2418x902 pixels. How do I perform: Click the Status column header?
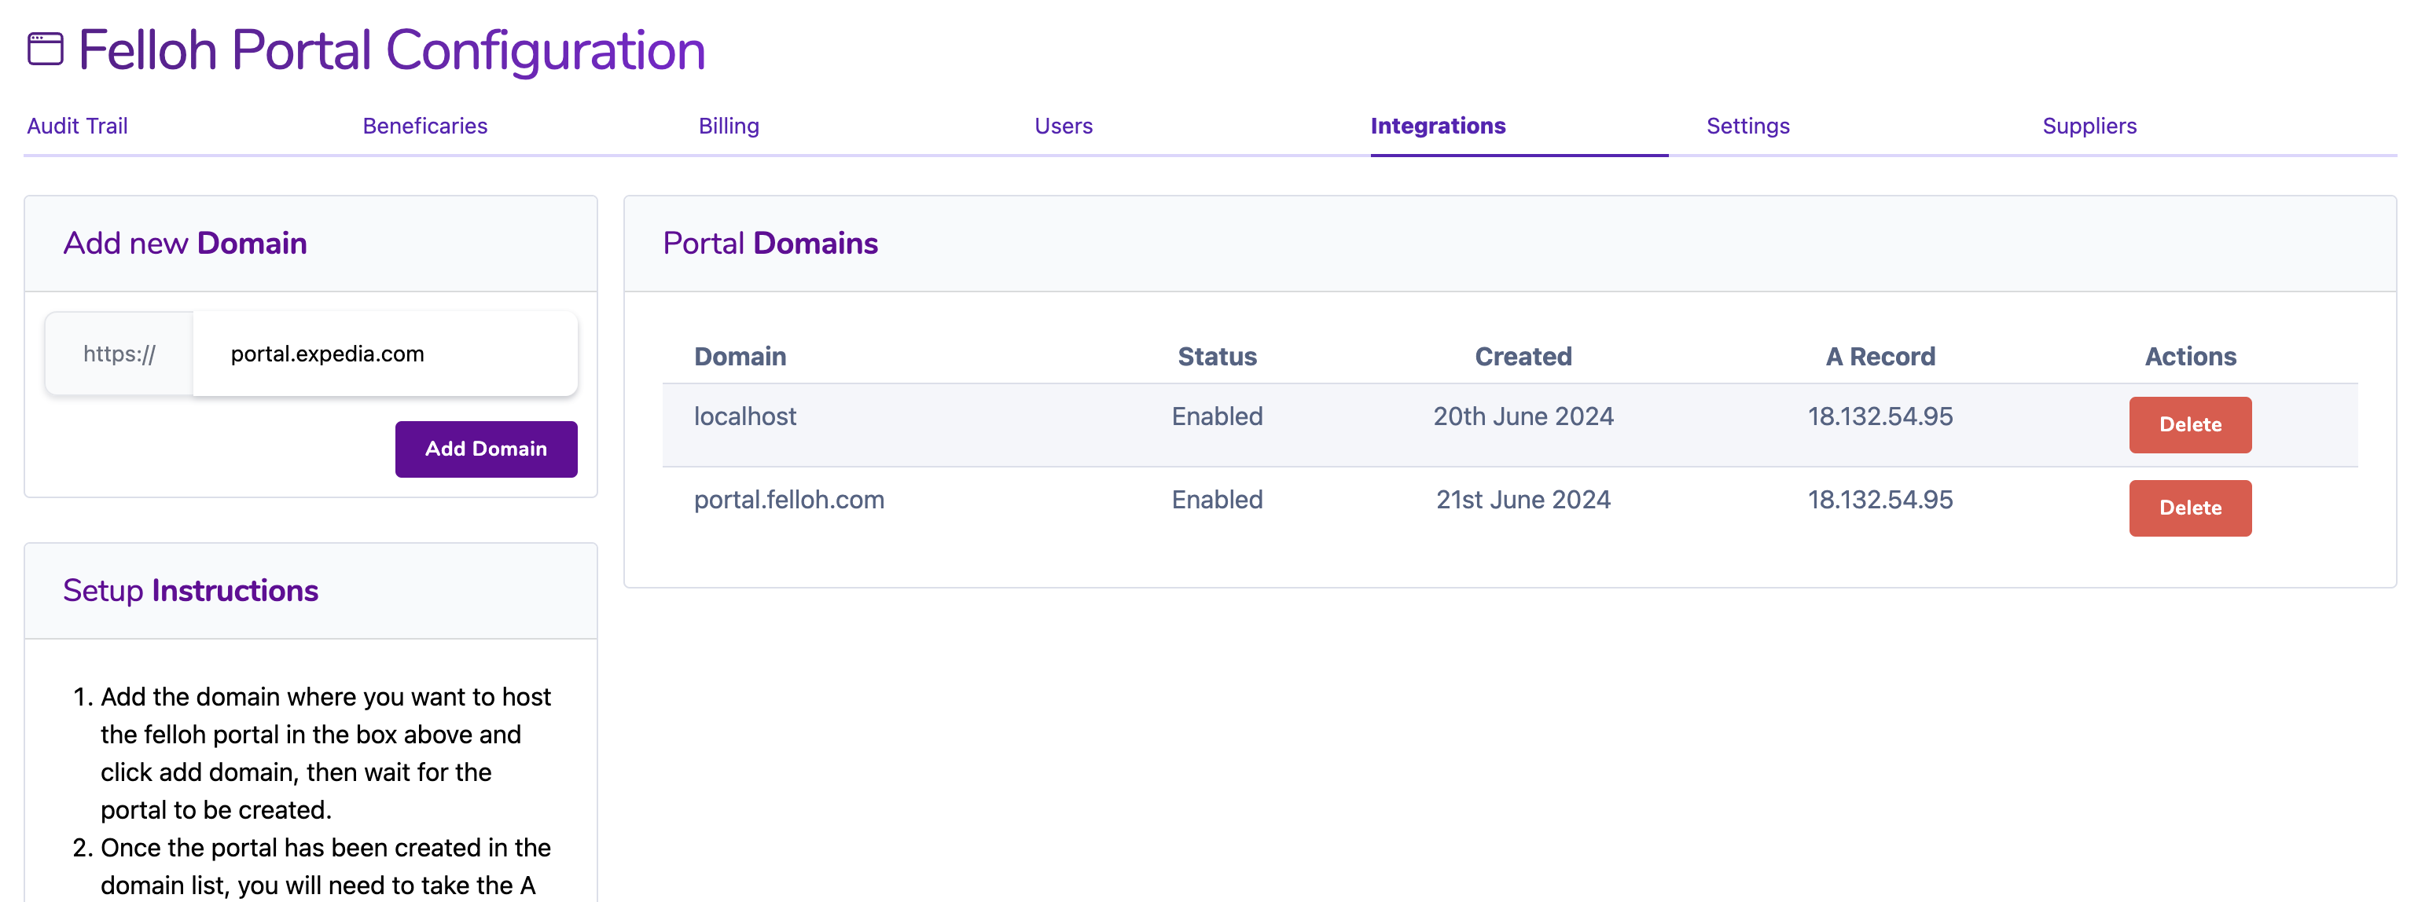(1217, 357)
